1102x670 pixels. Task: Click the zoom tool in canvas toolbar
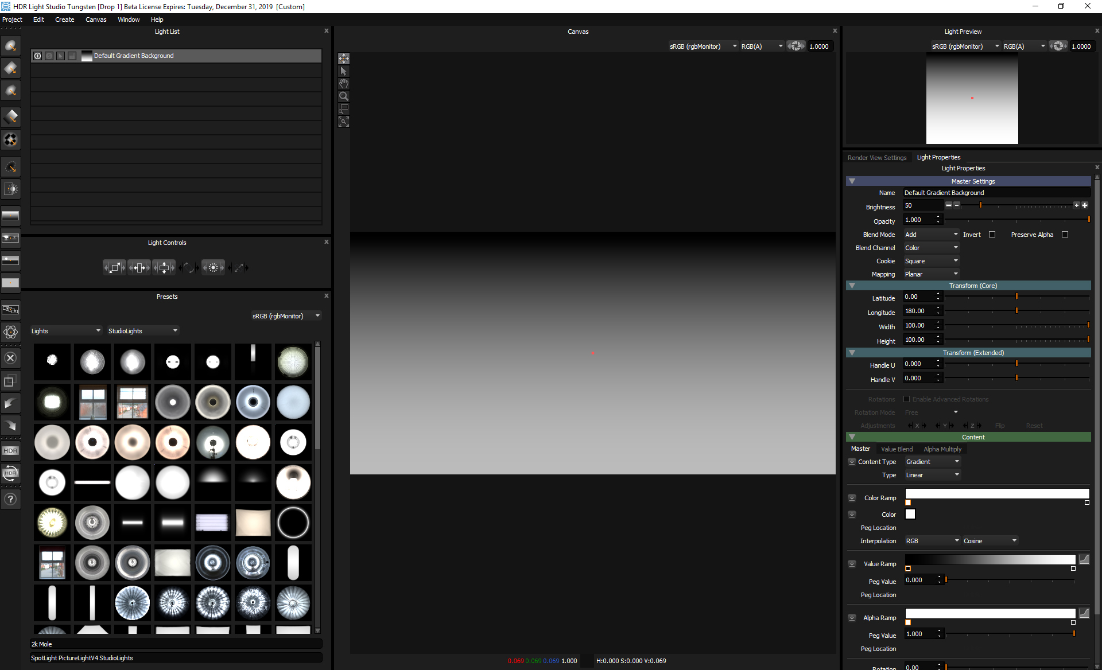(344, 96)
